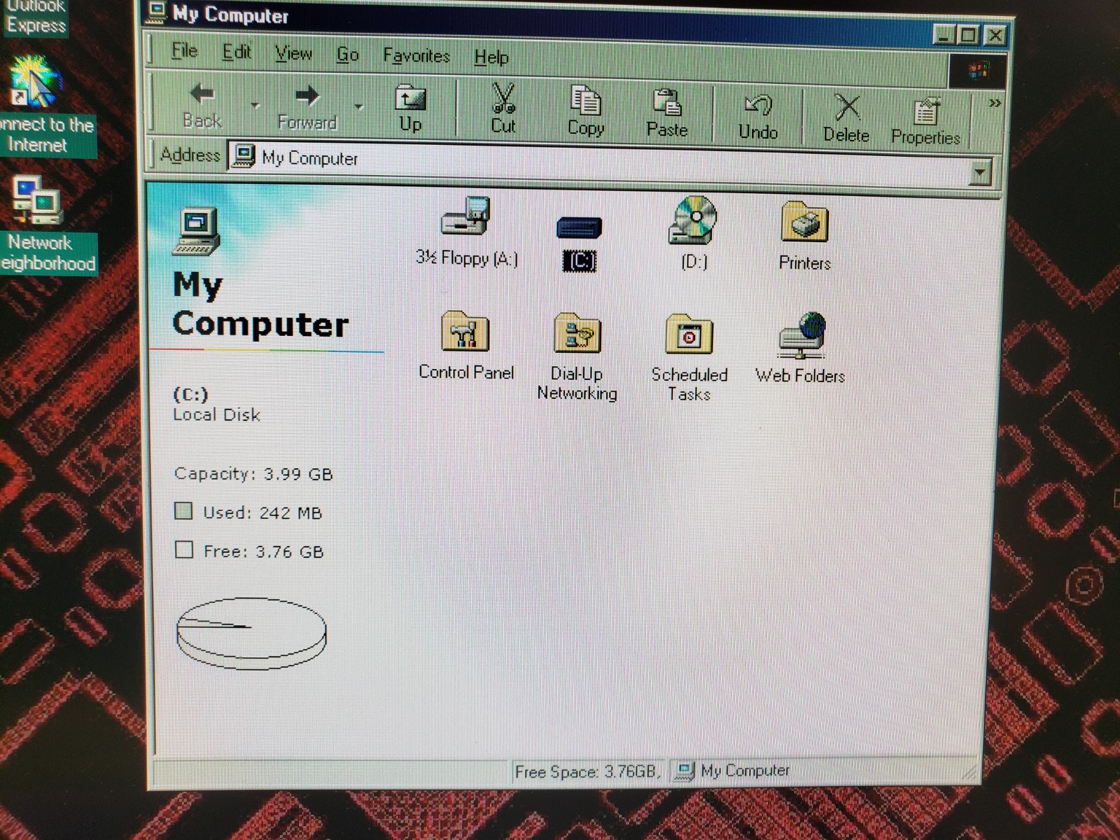Click the Cut scissors icon
This screenshot has height=840, width=1120.
pyautogui.click(x=503, y=99)
